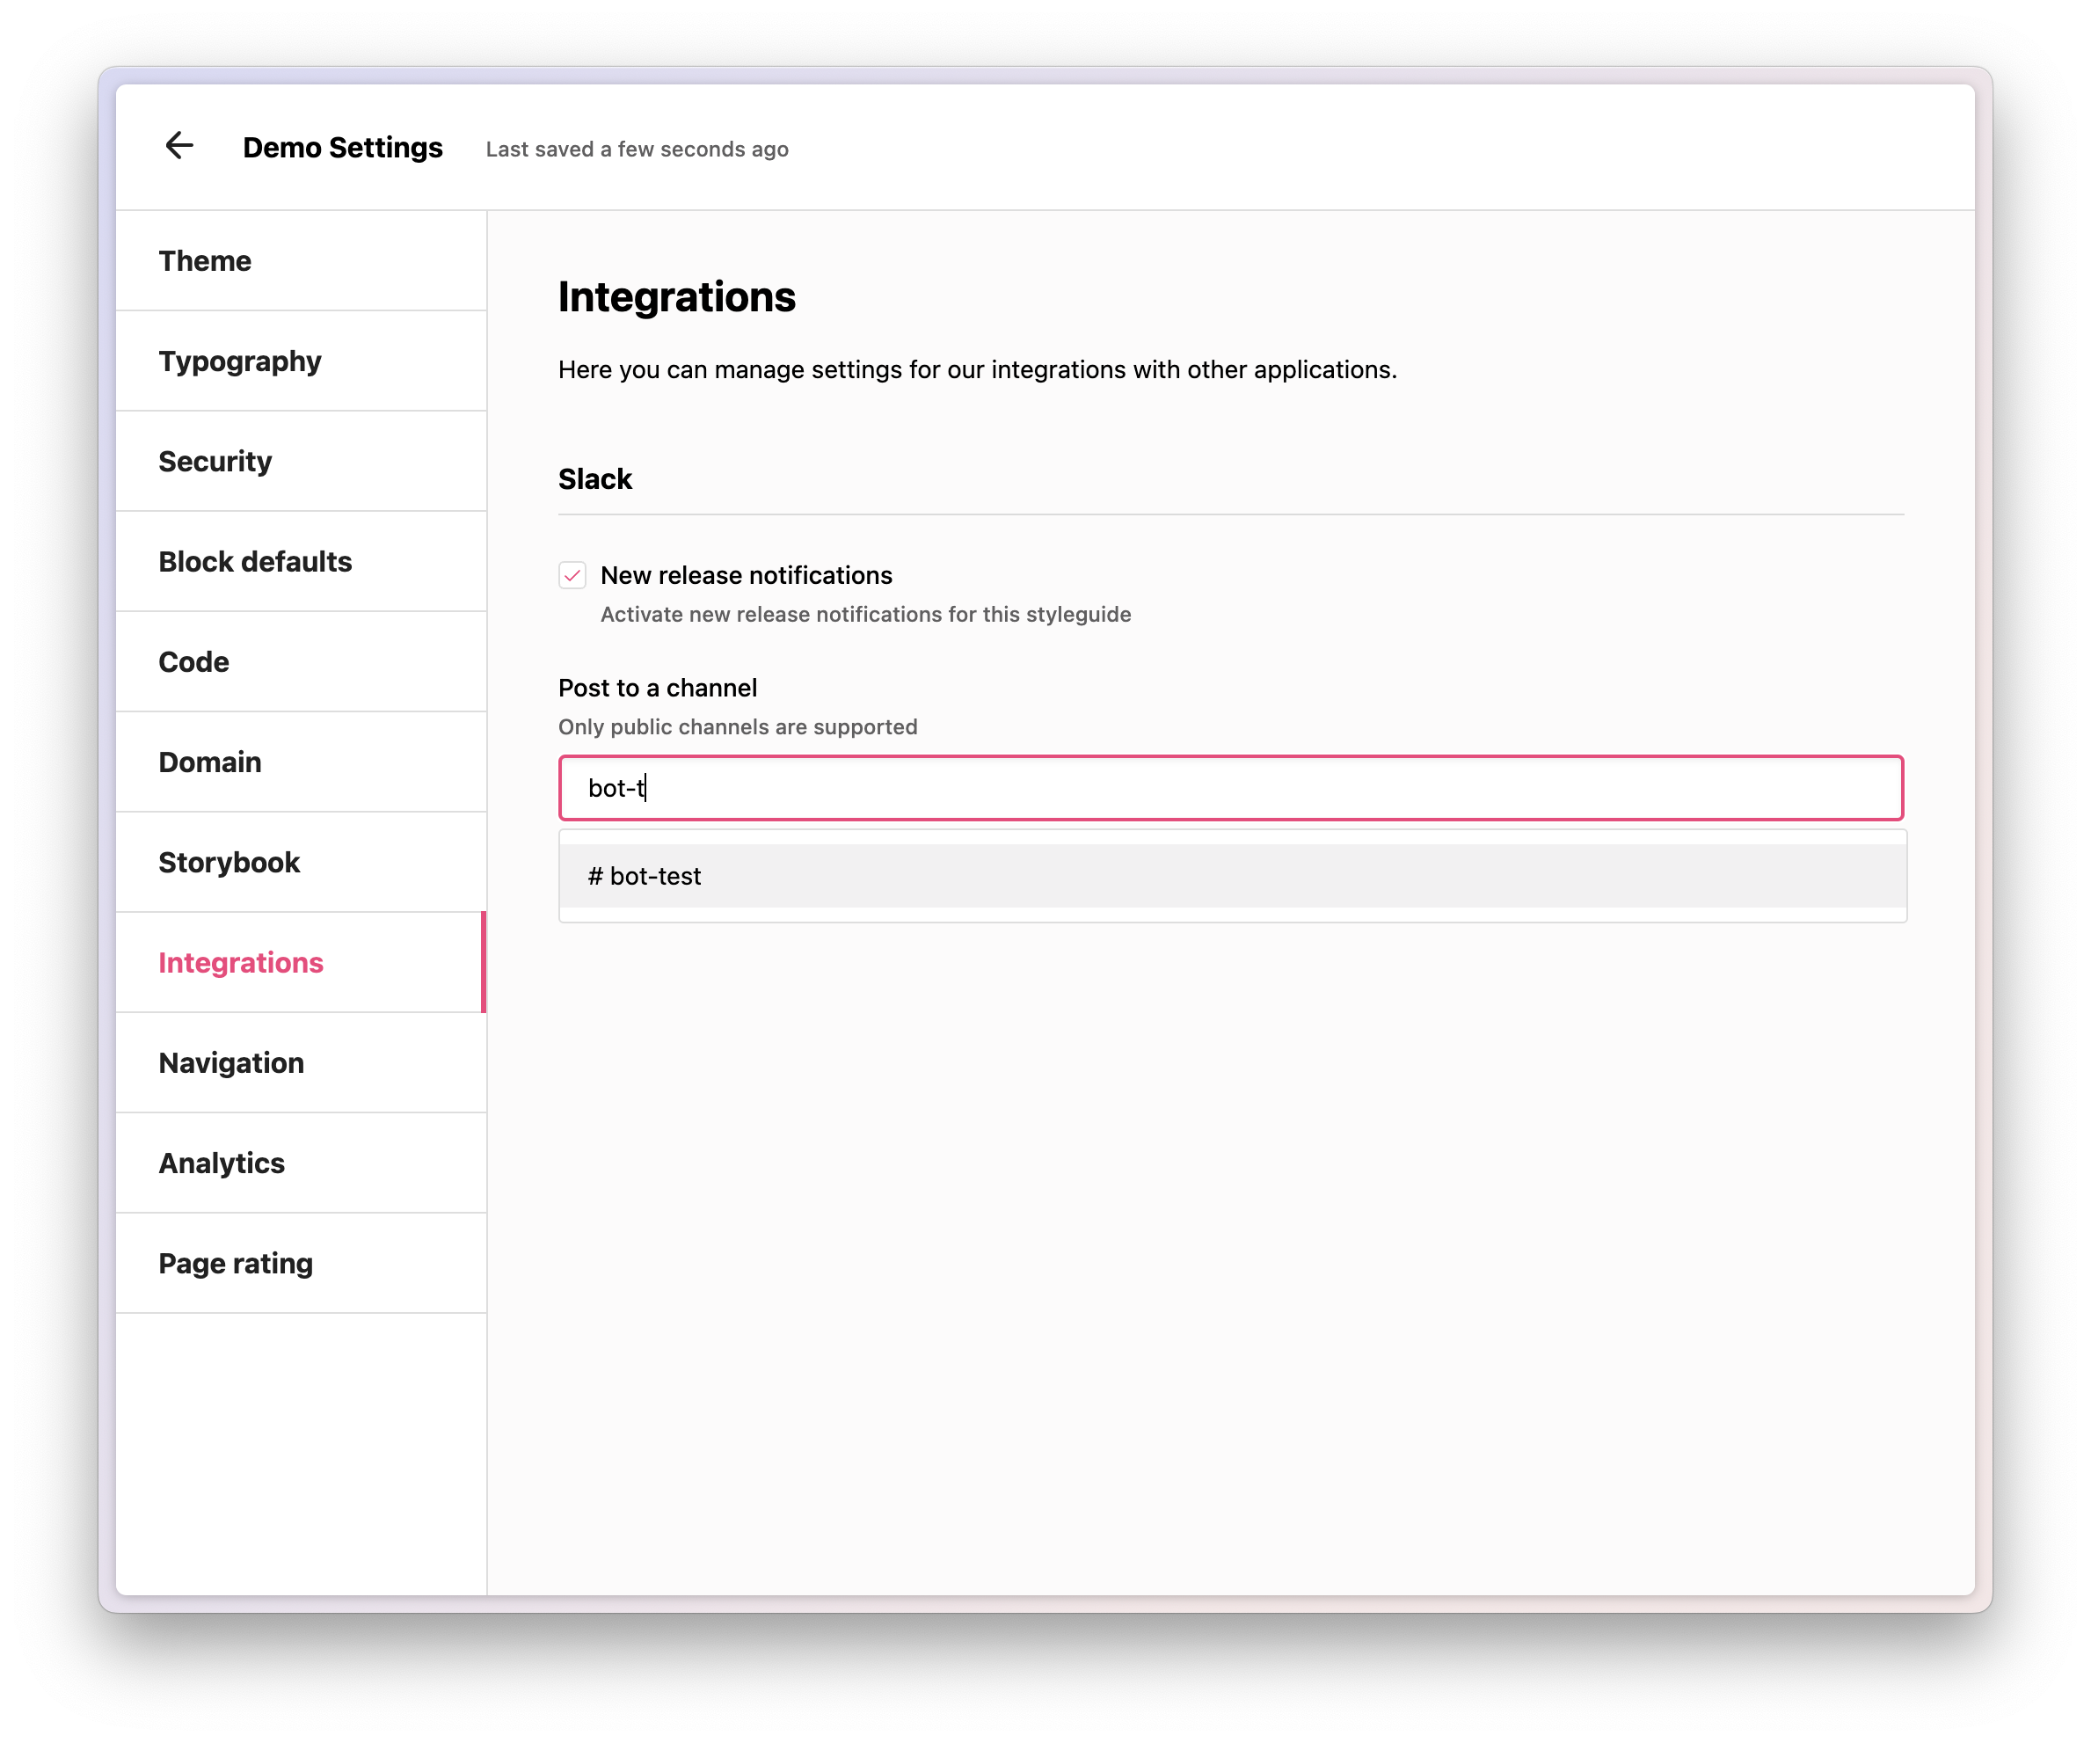Select Block defaults in sidebar
The height and width of the screenshot is (1743, 2091).
(301, 562)
